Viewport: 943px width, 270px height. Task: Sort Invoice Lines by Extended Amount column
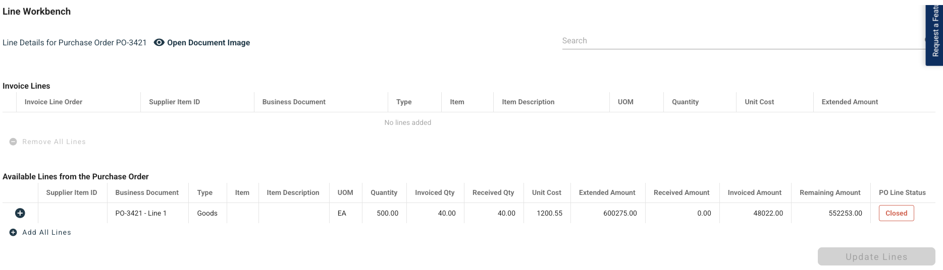click(850, 102)
